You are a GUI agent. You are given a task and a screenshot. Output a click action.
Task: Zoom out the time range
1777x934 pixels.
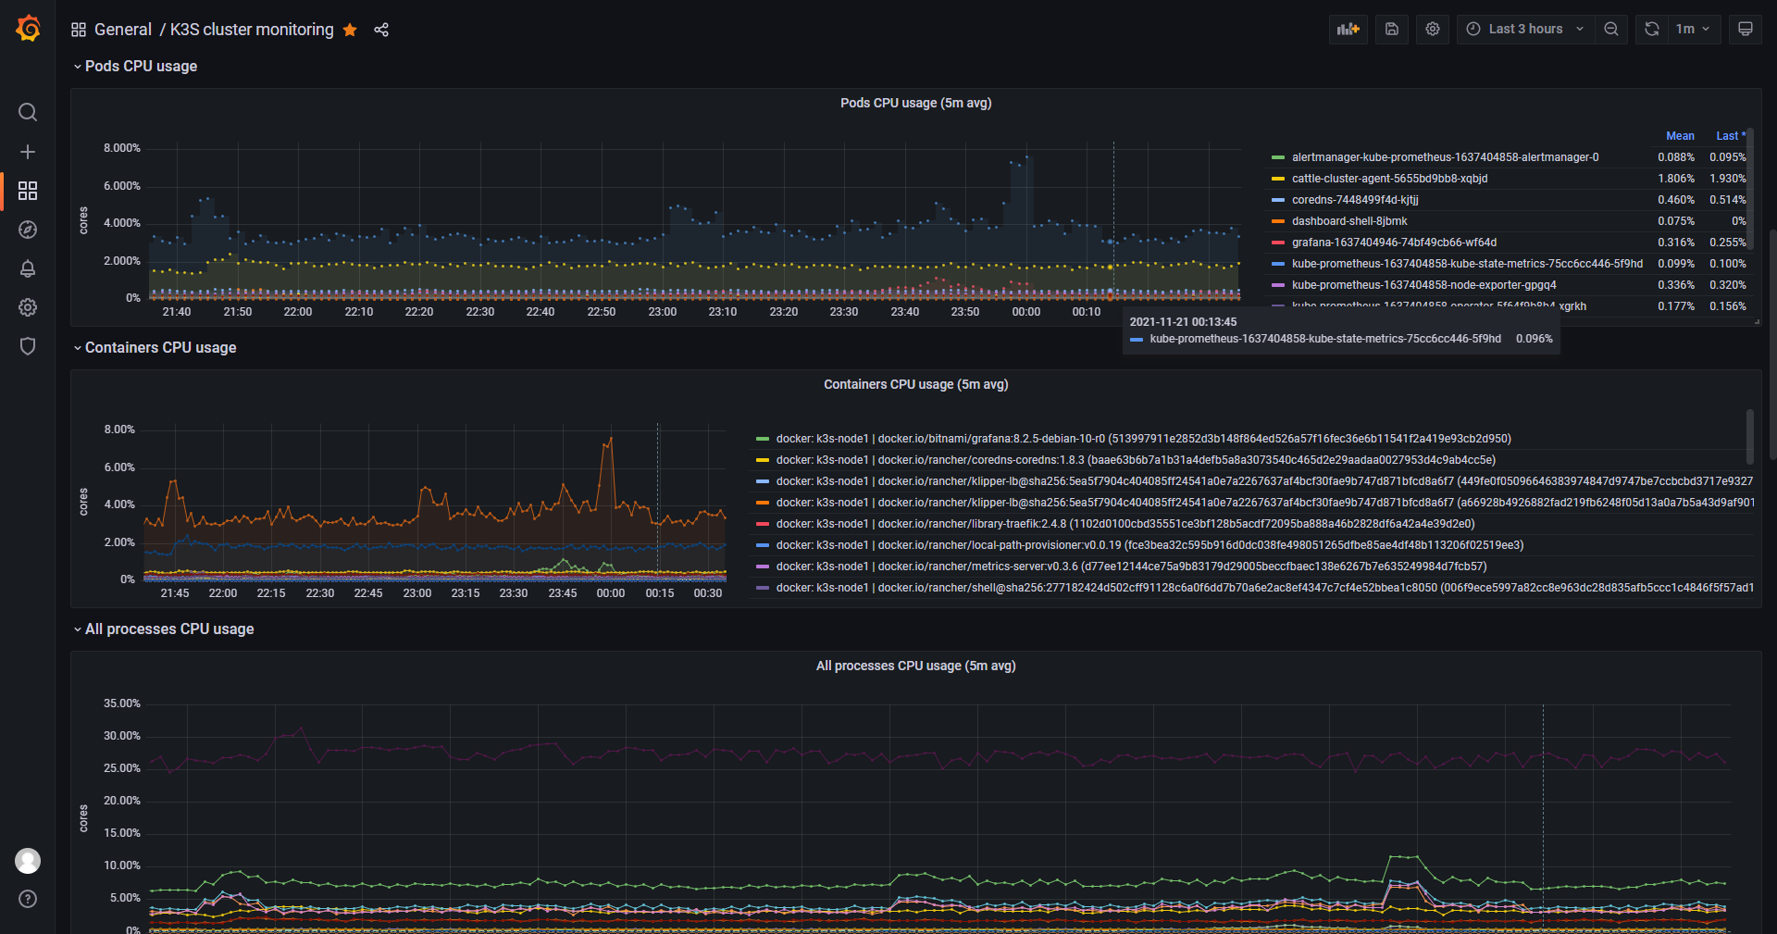pyautogui.click(x=1611, y=30)
